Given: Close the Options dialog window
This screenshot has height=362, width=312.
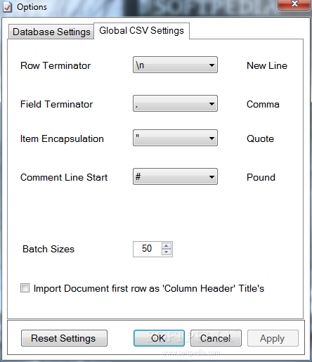Looking at the screenshot, I should [x=294, y=4].
